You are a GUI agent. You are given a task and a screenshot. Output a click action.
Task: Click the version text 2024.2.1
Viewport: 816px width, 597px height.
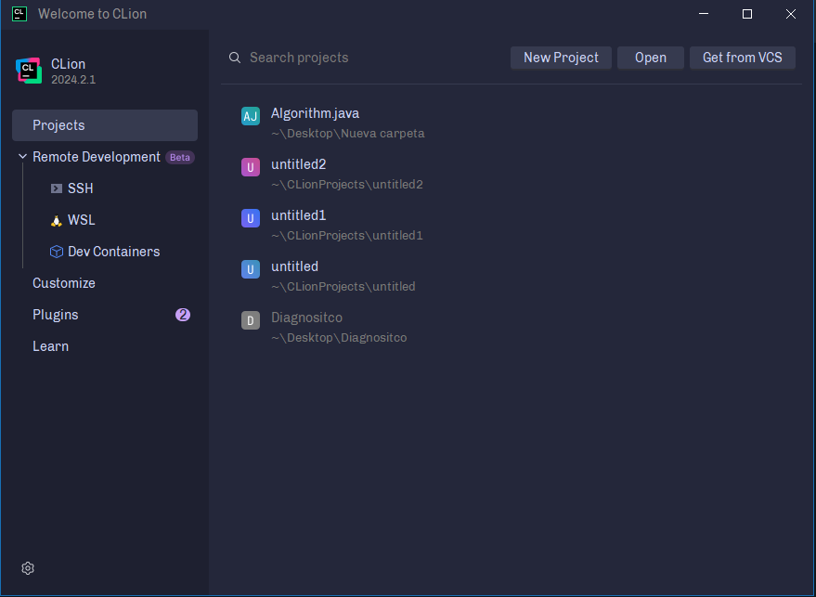[x=73, y=80]
